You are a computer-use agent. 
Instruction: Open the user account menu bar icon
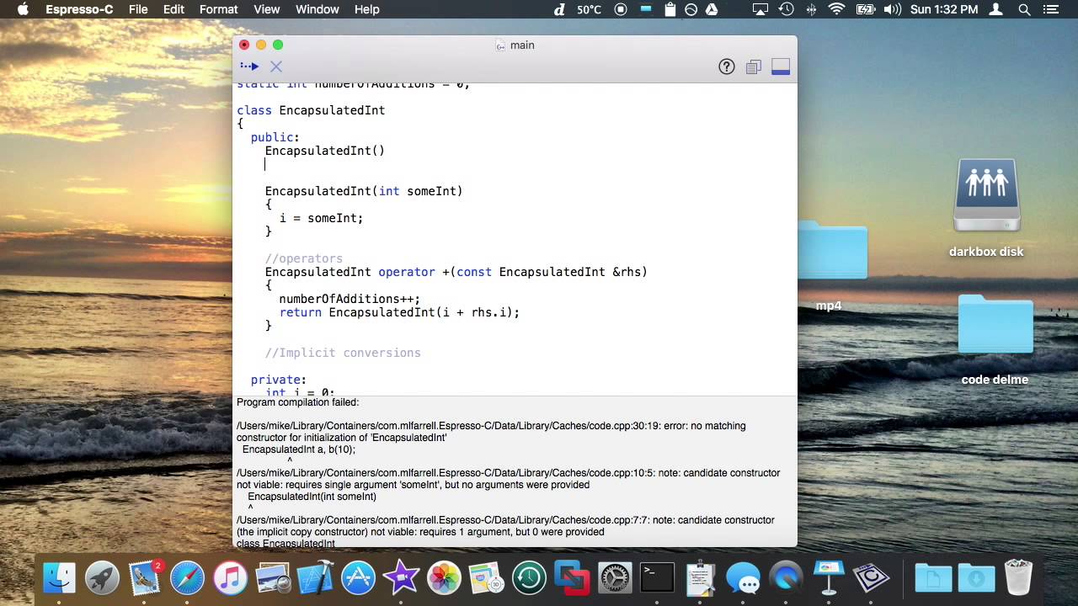coord(997,9)
